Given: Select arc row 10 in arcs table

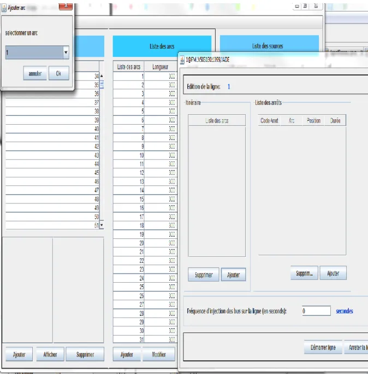Looking at the screenshot, I should [145, 155].
